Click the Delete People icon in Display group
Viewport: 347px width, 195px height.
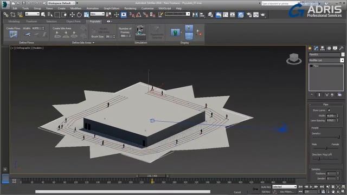pyautogui.click(x=199, y=32)
